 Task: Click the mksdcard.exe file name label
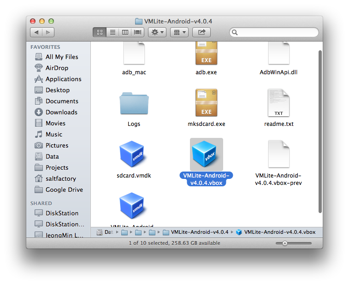207,124
